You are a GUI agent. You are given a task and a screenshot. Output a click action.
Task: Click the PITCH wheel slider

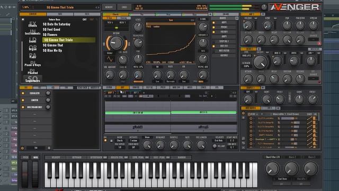coord(25,175)
